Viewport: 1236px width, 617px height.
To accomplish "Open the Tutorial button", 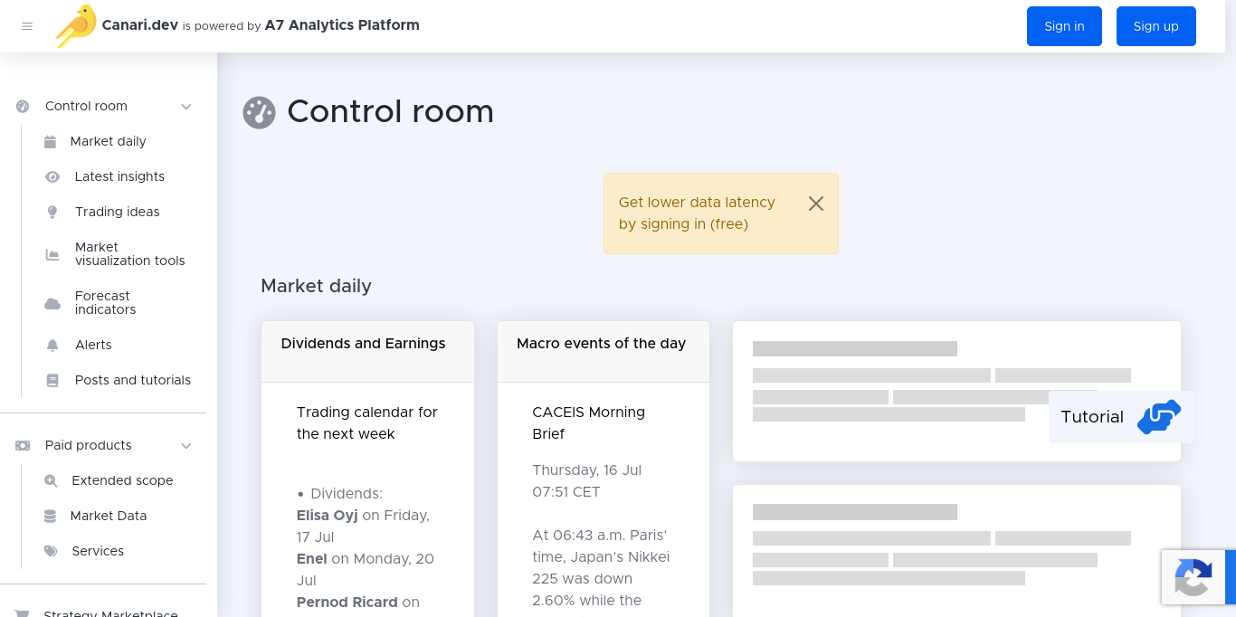I will click(1120, 417).
